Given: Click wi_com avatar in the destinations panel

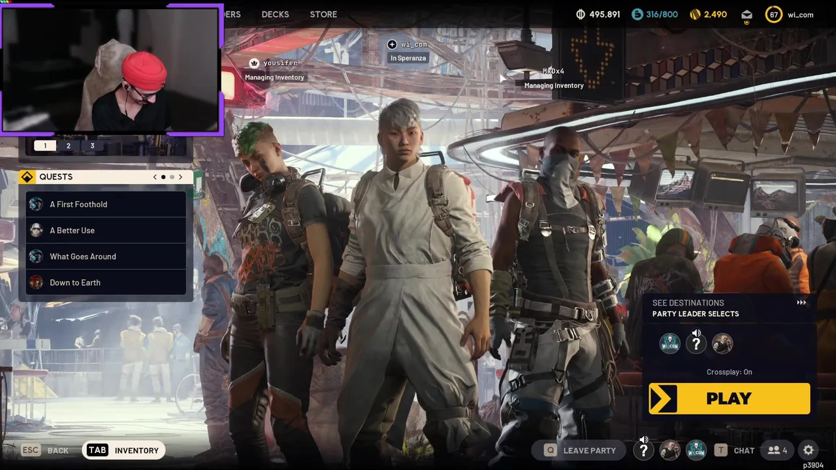Looking at the screenshot, I should (x=669, y=343).
